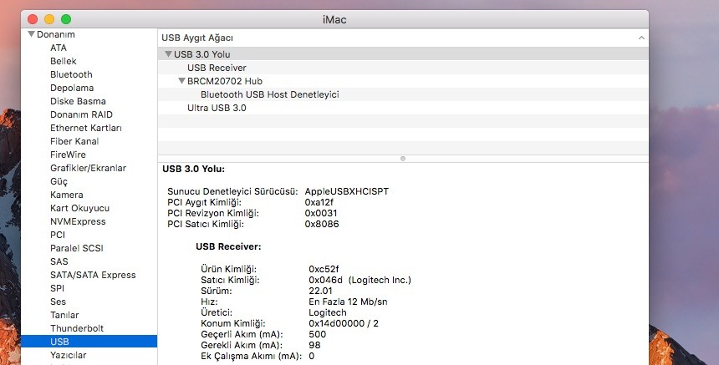
Task: Choose NVMExpress in the sidebar
Action: (78, 221)
